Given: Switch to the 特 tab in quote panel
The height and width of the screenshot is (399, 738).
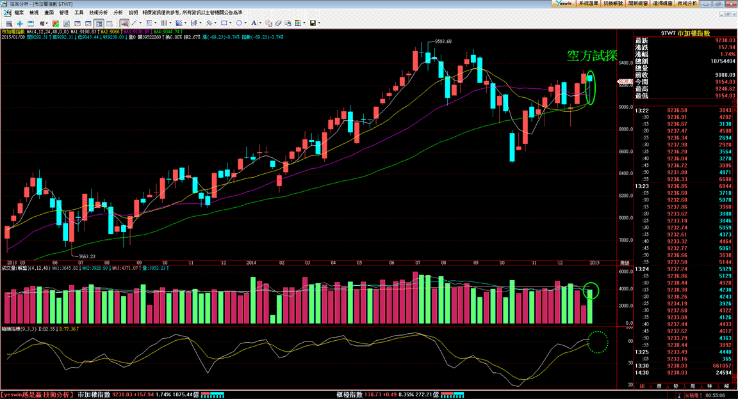Looking at the screenshot, I should click(710, 386).
